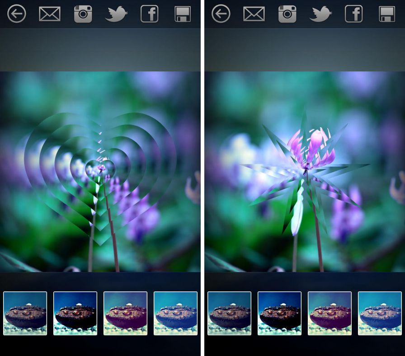The height and width of the screenshot is (356, 405).
Task: Pick the fourth filter thumbnail on the left screen
Action: click(175, 313)
